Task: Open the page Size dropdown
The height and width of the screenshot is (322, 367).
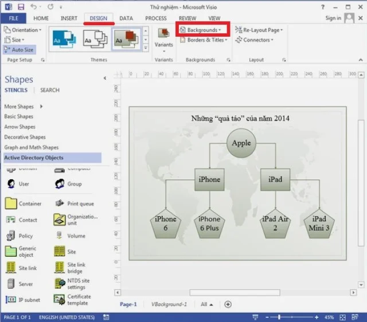Action: pos(14,40)
